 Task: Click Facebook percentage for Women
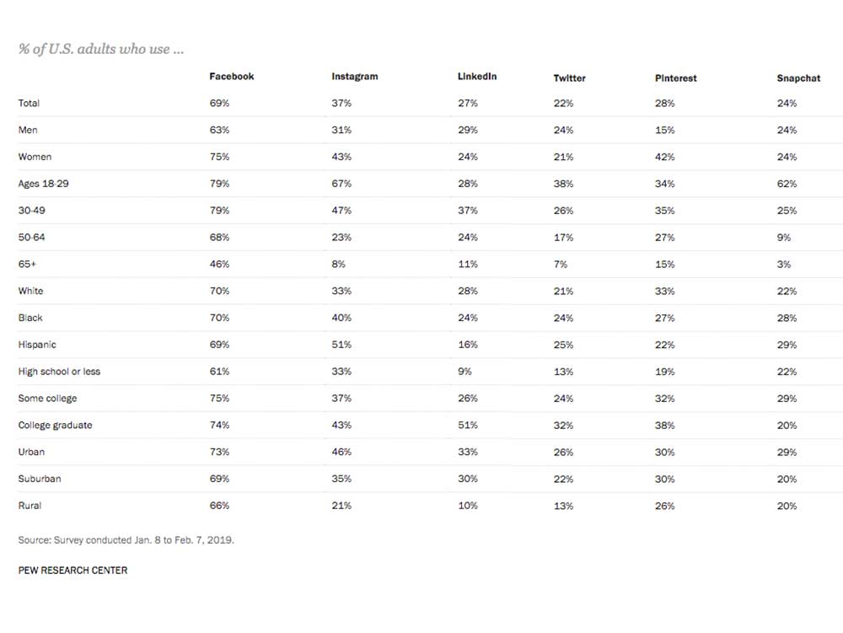coord(219,157)
